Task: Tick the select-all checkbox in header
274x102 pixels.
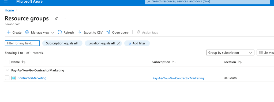Action: pos(7,62)
